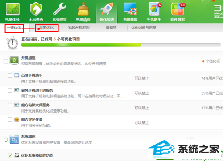The image size is (223, 161).
Task: Open the 手机助手 phone icon
Action: point(155,9)
